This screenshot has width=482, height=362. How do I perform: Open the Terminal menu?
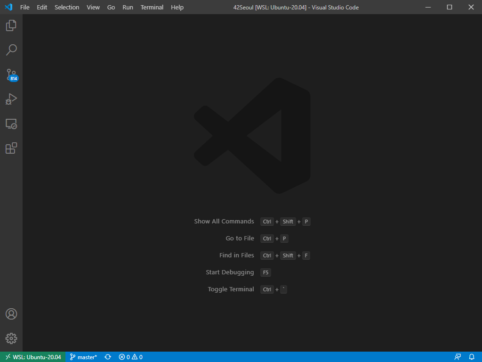point(152,8)
